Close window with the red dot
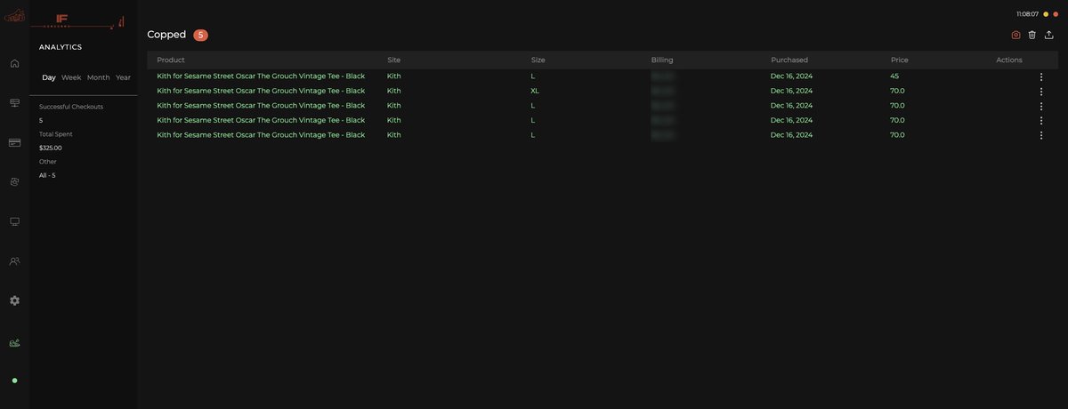This screenshot has height=409, width=1068. [1056, 14]
